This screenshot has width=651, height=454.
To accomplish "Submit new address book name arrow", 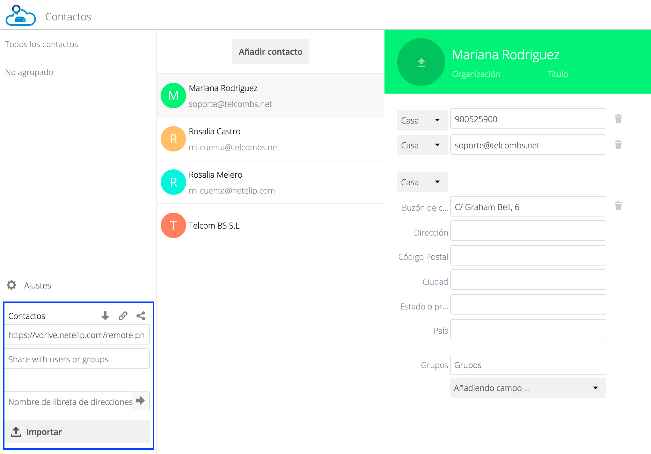I will tap(140, 401).
